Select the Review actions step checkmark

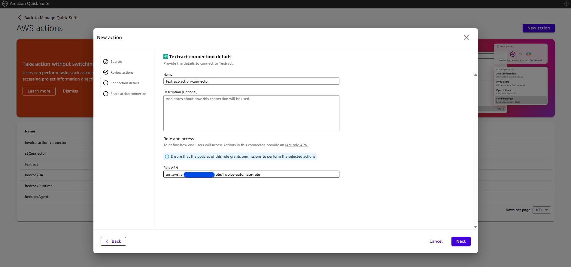[x=106, y=72]
